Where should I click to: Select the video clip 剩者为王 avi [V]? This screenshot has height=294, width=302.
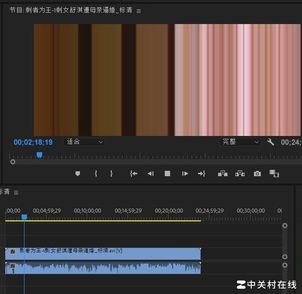pos(103,254)
